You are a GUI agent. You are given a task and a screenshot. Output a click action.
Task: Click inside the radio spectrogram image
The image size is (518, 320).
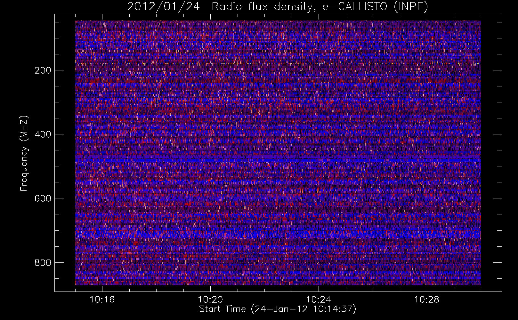(x=278, y=153)
